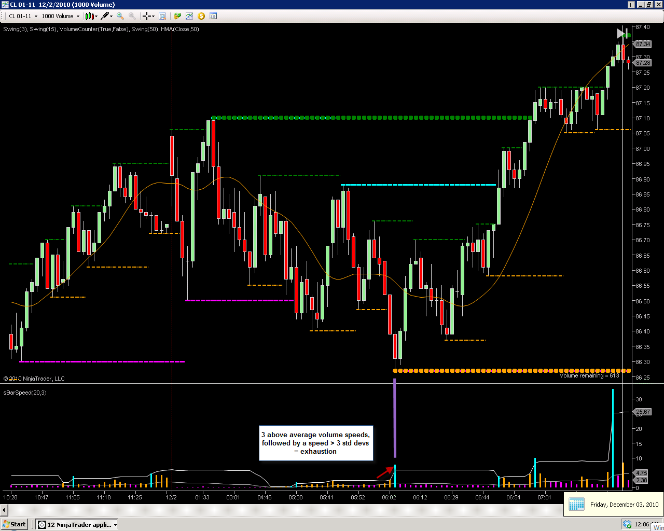Click the magnifier-over-window toolbar icon
Screen dimensions: 664x531
[162, 16]
